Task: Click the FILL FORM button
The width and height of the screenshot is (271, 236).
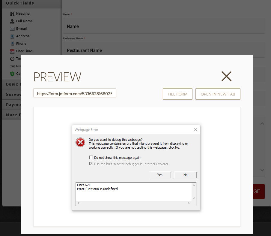Action: [x=177, y=94]
